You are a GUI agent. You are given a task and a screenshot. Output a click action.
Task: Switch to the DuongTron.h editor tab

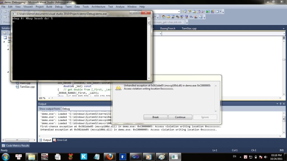click(167, 29)
